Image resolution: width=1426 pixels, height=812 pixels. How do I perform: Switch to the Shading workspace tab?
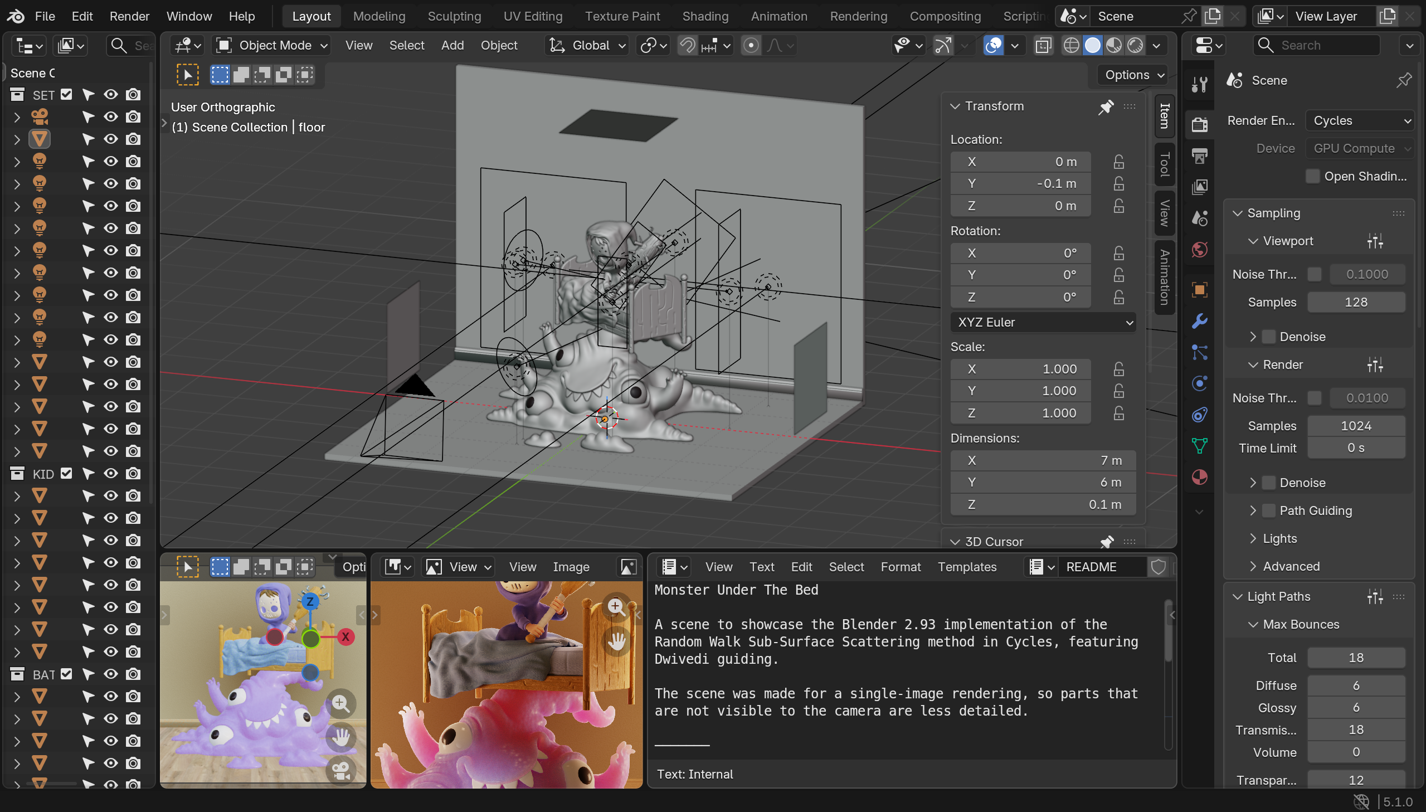[x=705, y=16]
